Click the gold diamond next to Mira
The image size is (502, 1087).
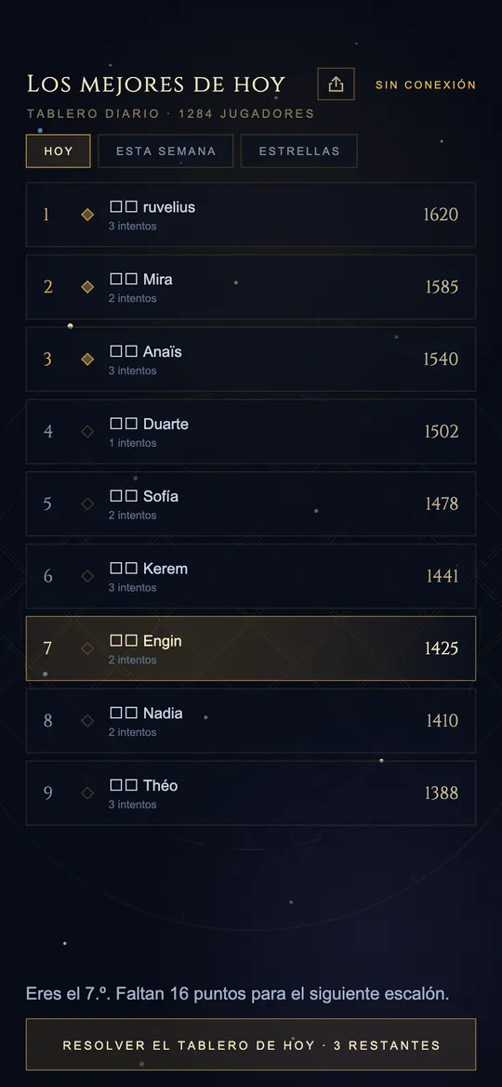[x=87, y=287]
